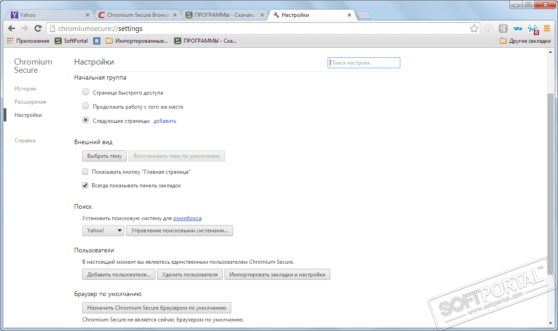Image resolution: width=558 pixels, height=331 pixels.
Task: Switch to the Chromium Secure Browser tab
Action: pos(136,15)
